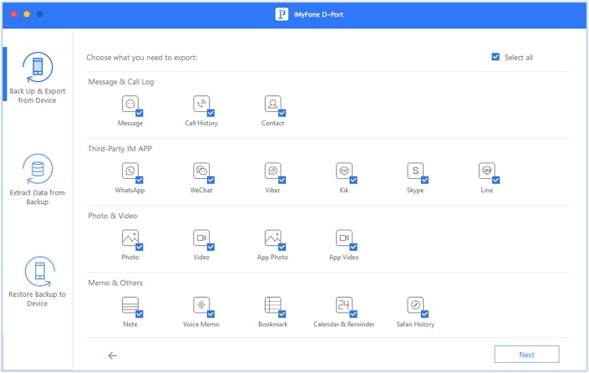589x373 pixels.
Task: Click the Kik icon
Action: click(x=344, y=171)
